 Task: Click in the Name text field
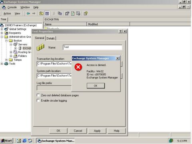point(92,47)
